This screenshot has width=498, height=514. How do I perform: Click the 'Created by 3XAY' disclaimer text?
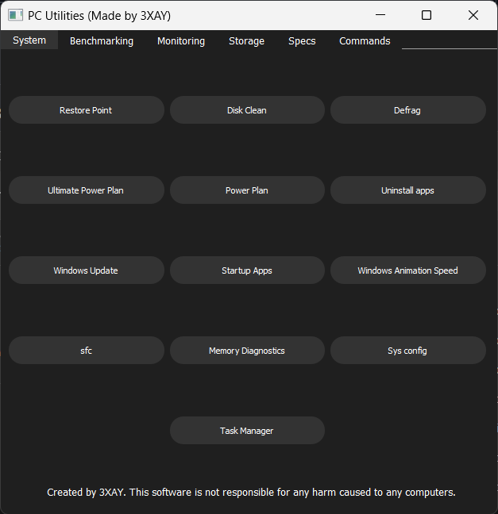[251, 493]
